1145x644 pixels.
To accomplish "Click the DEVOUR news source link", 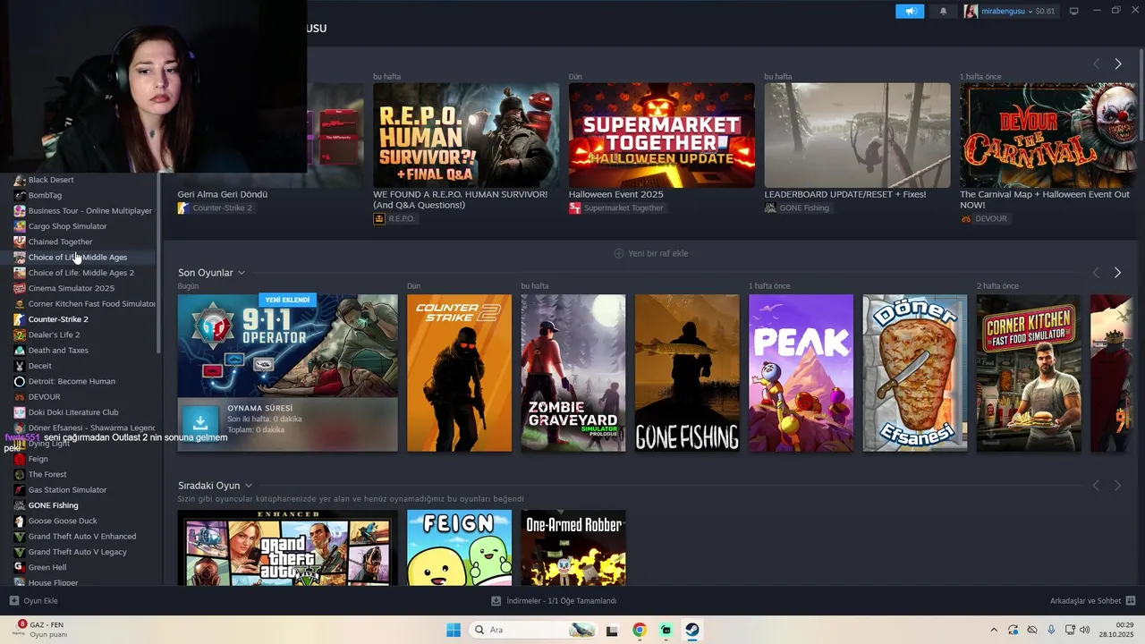I will click(x=984, y=218).
